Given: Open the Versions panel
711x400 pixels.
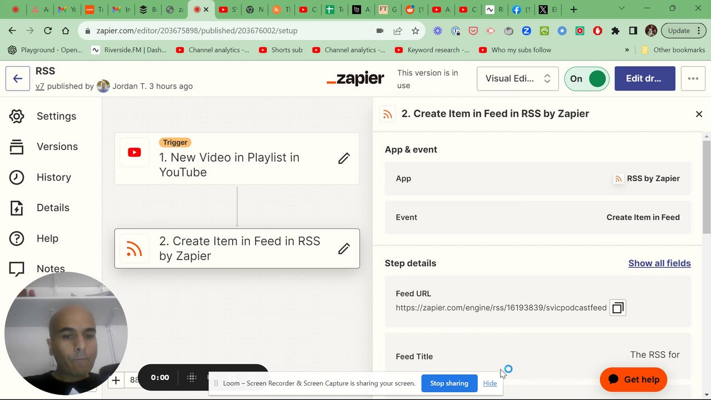Looking at the screenshot, I should pos(43,147).
